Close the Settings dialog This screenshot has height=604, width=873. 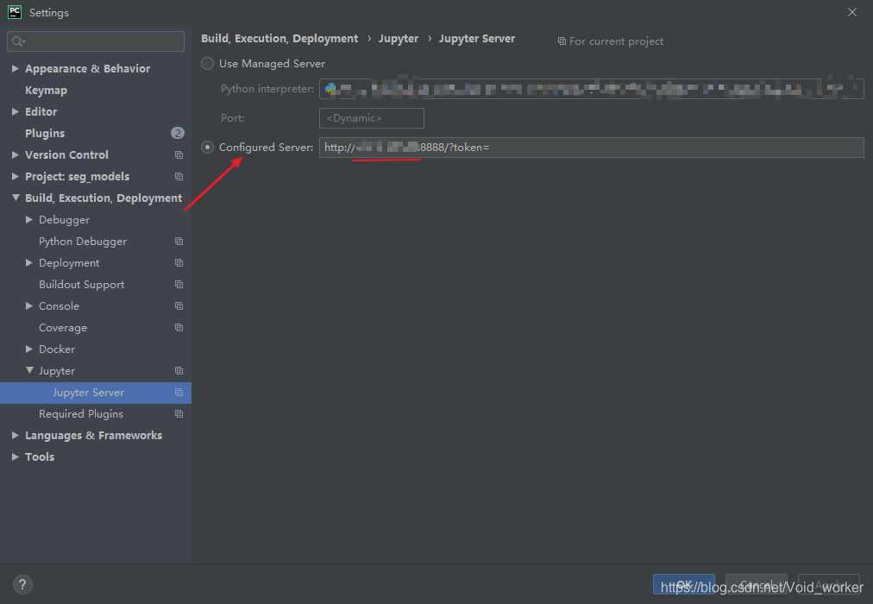(851, 12)
